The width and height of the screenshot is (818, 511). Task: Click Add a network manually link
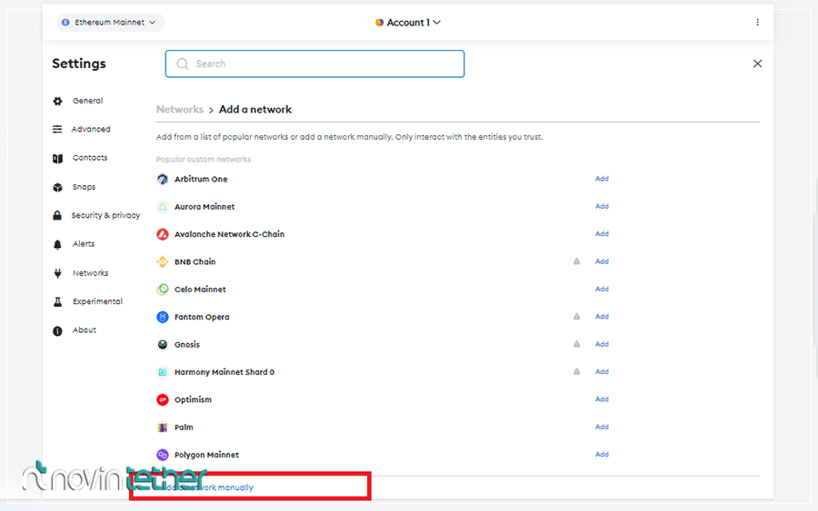(205, 487)
